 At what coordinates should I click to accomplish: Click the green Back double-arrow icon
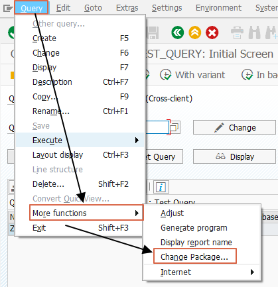click(x=177, y=32)
